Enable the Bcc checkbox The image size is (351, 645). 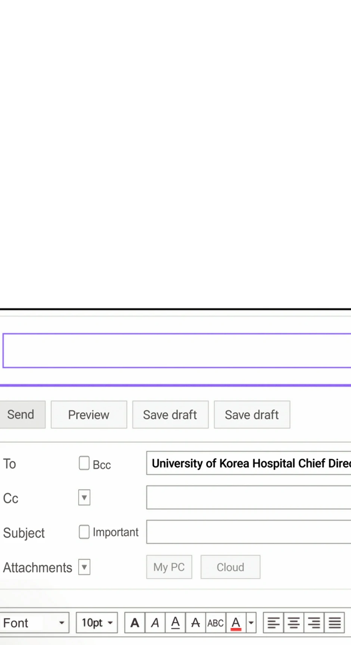[84, 463]
